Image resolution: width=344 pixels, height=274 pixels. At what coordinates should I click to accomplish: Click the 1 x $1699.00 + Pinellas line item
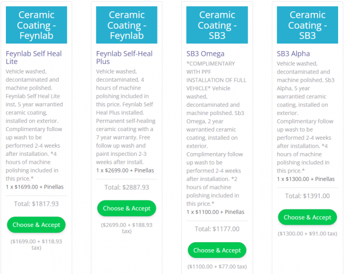point(34,187)
